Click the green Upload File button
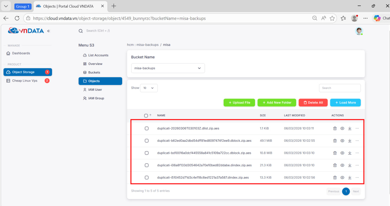The height and width of the screenshot is (206, 390). click(239, 103)
